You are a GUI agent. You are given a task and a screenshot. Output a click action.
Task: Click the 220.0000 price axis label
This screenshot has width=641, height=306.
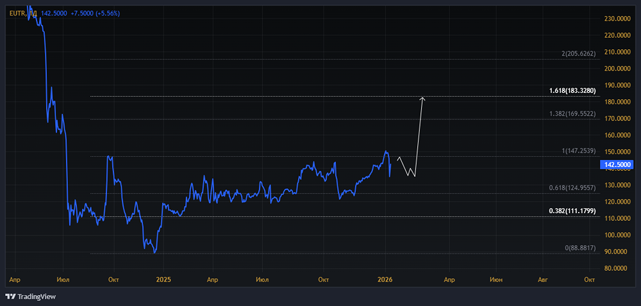[x=618, y=35]
